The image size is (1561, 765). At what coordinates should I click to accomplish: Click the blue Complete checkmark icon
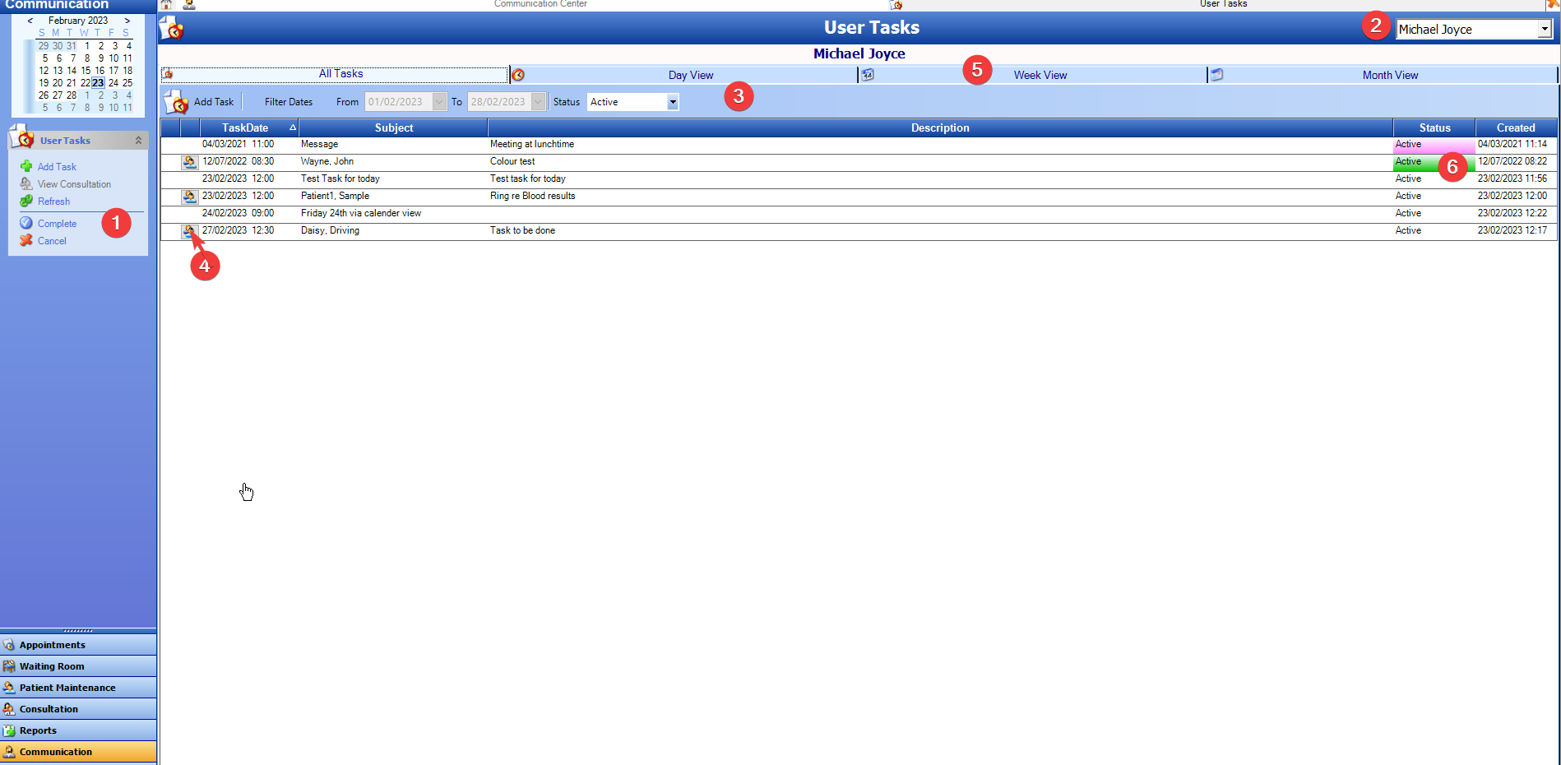pyautogui.click(x=26, y=223)
